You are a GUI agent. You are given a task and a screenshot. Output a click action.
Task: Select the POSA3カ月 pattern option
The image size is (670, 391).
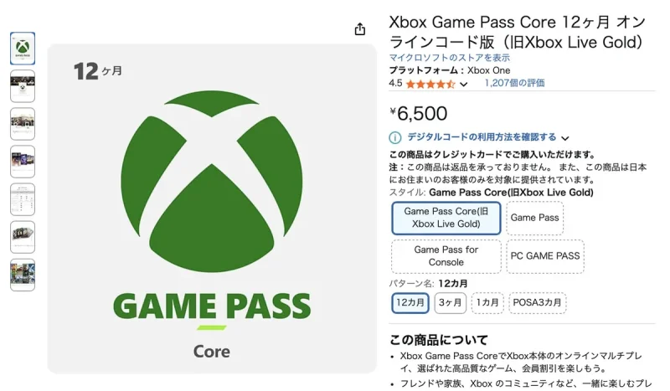click(537, 302)
